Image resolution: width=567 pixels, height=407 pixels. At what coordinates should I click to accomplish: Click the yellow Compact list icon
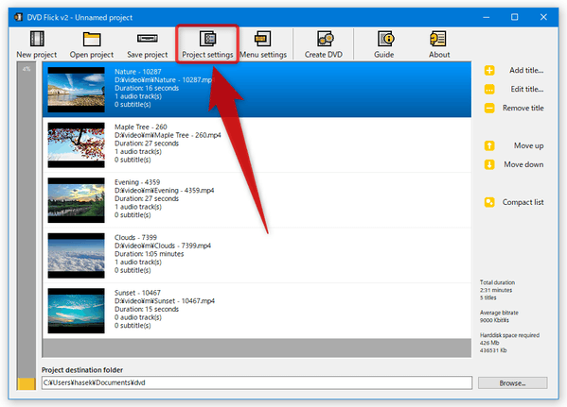click(x=489, y=202)
